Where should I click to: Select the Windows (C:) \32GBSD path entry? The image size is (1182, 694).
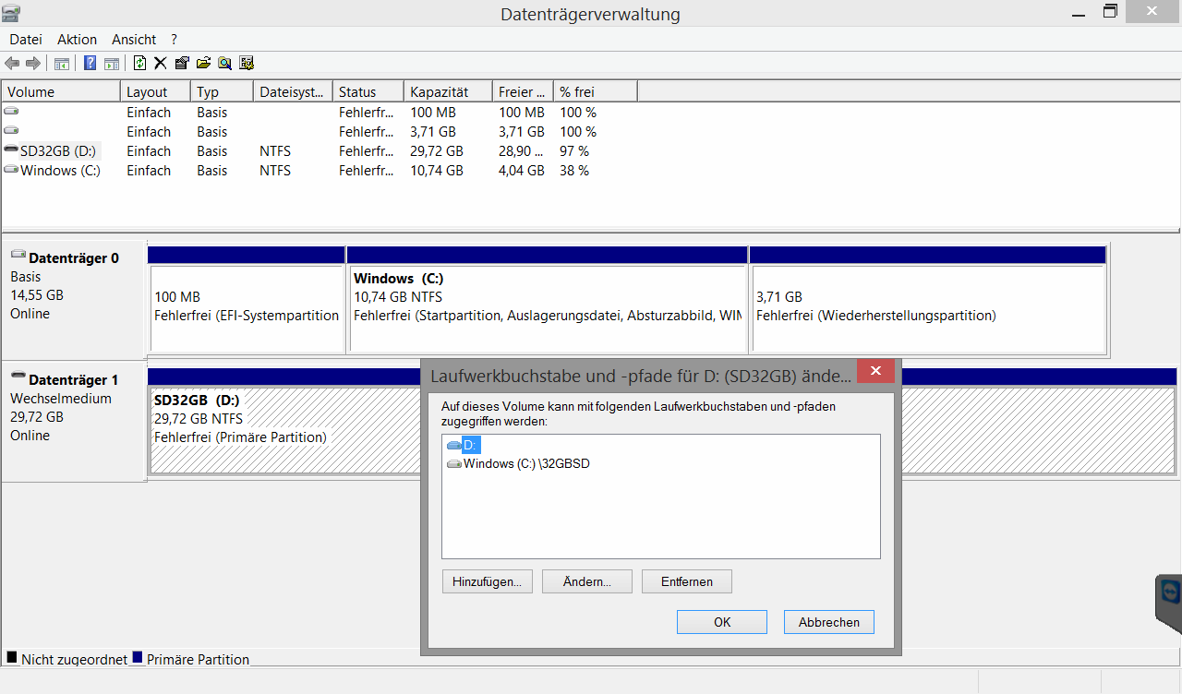[525, 464]
